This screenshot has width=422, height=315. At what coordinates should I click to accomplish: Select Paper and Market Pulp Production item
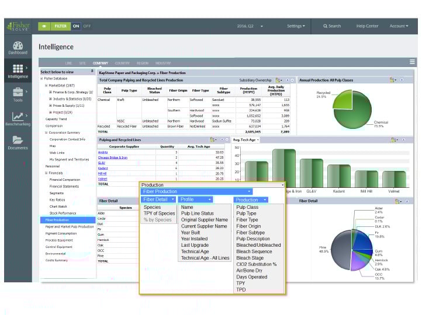click(x=70, y=227)
